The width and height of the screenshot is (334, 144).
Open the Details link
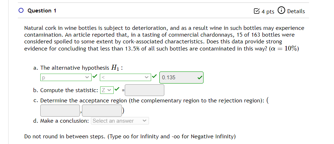[x=296, y=11]
